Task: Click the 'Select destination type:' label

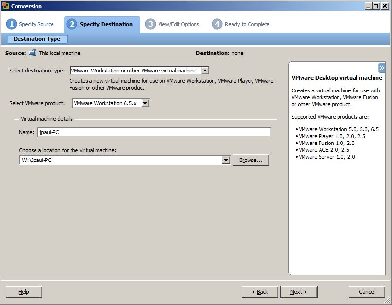Action: 37,71
